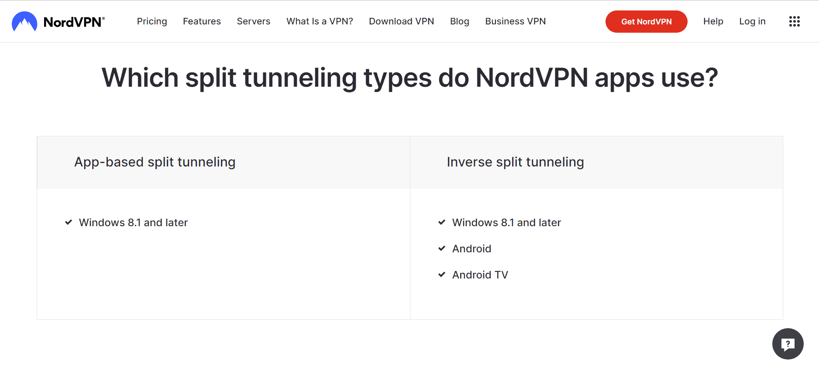Select the App-based split tunneling column header

(155, 162)
